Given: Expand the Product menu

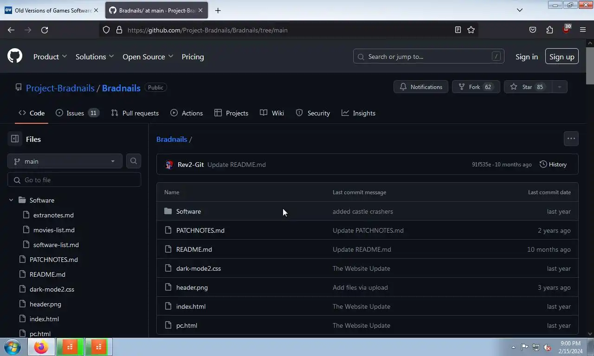Looking at the screenshot, I should pos(50,57).
